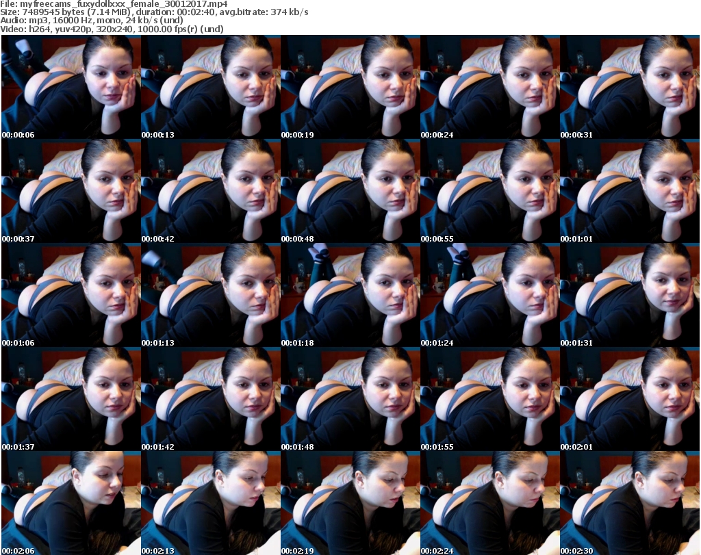Click the 'Size: 7489545 bytes' info line
This screenshot has height=555, width=701.
tap(154, 12)
